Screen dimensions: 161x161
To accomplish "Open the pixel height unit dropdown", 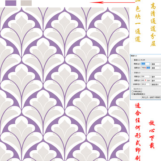I will (156, 68).
